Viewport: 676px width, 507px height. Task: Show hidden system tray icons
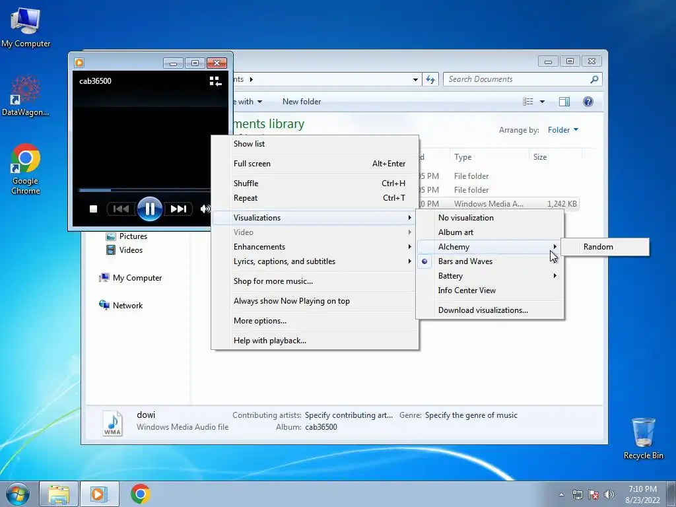(x=561, y=494)
